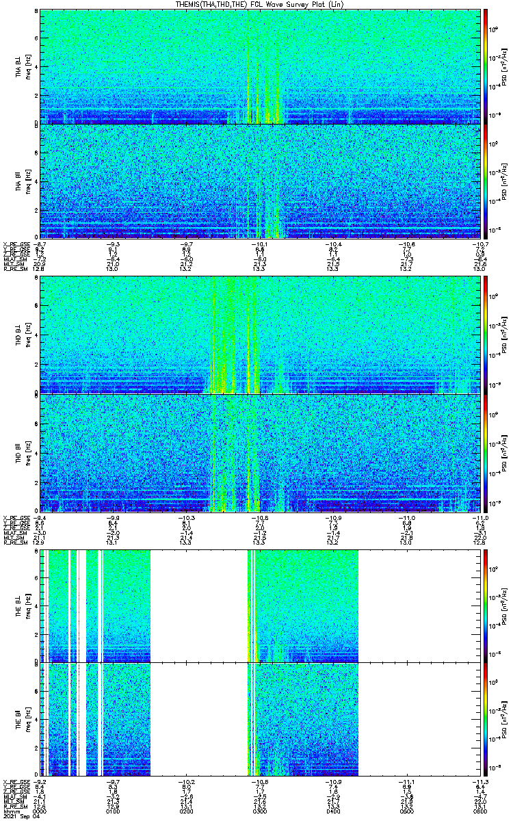The width and height of the screenshot is (513, 821).
Task: Click the PSD [nT²/Hz] label beside THD BL
Action: tap(505, 335)
